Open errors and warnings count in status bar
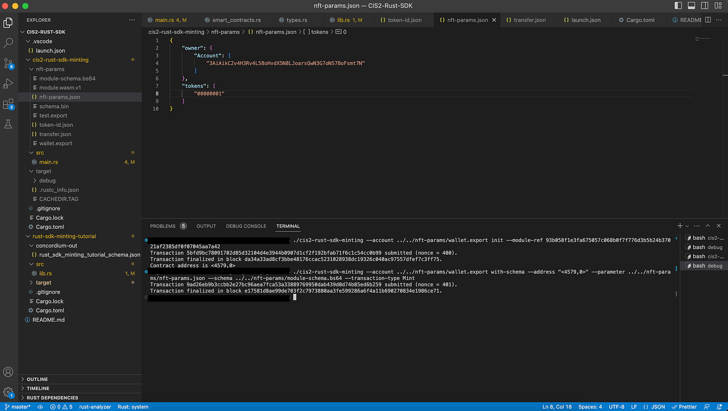 pyautogui.click(x=61, y=407)
